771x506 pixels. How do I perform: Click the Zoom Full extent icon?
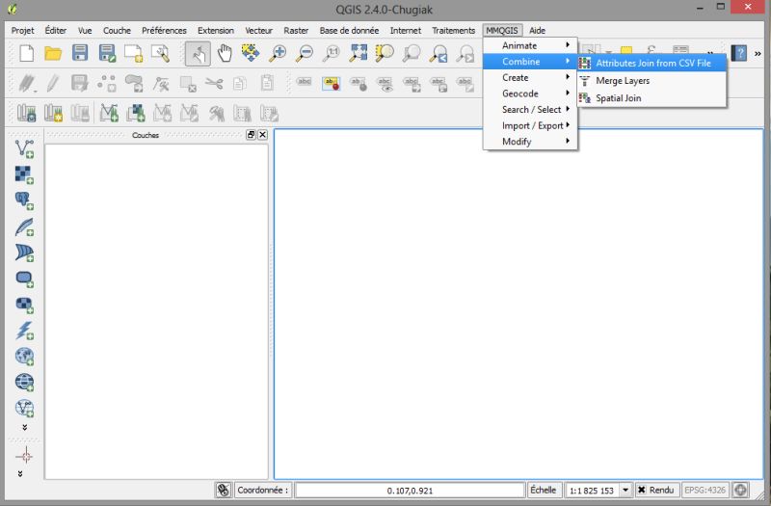tap(358, 53)
